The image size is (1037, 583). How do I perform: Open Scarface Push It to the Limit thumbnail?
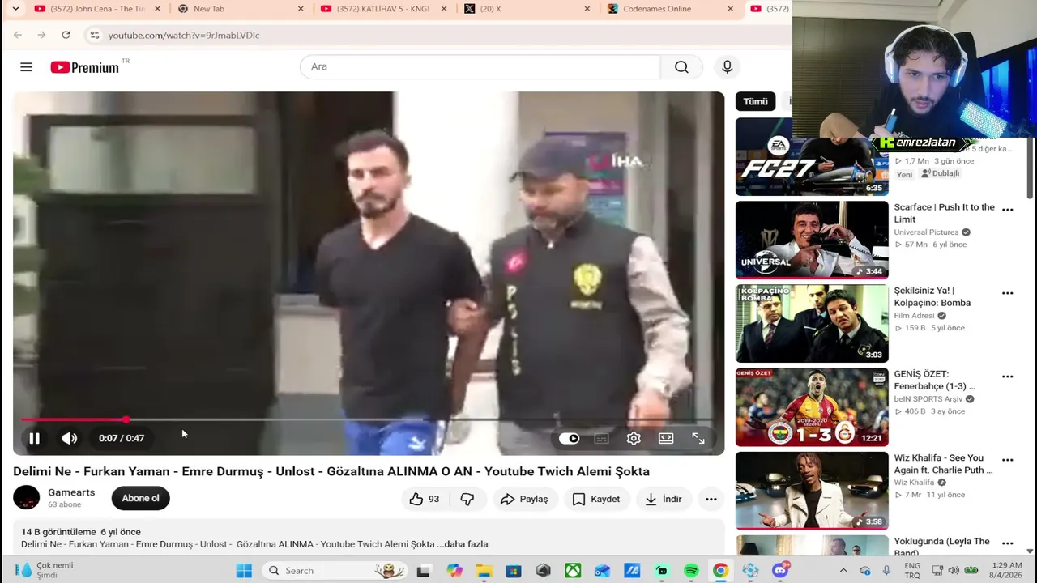[x=812, y=240]
